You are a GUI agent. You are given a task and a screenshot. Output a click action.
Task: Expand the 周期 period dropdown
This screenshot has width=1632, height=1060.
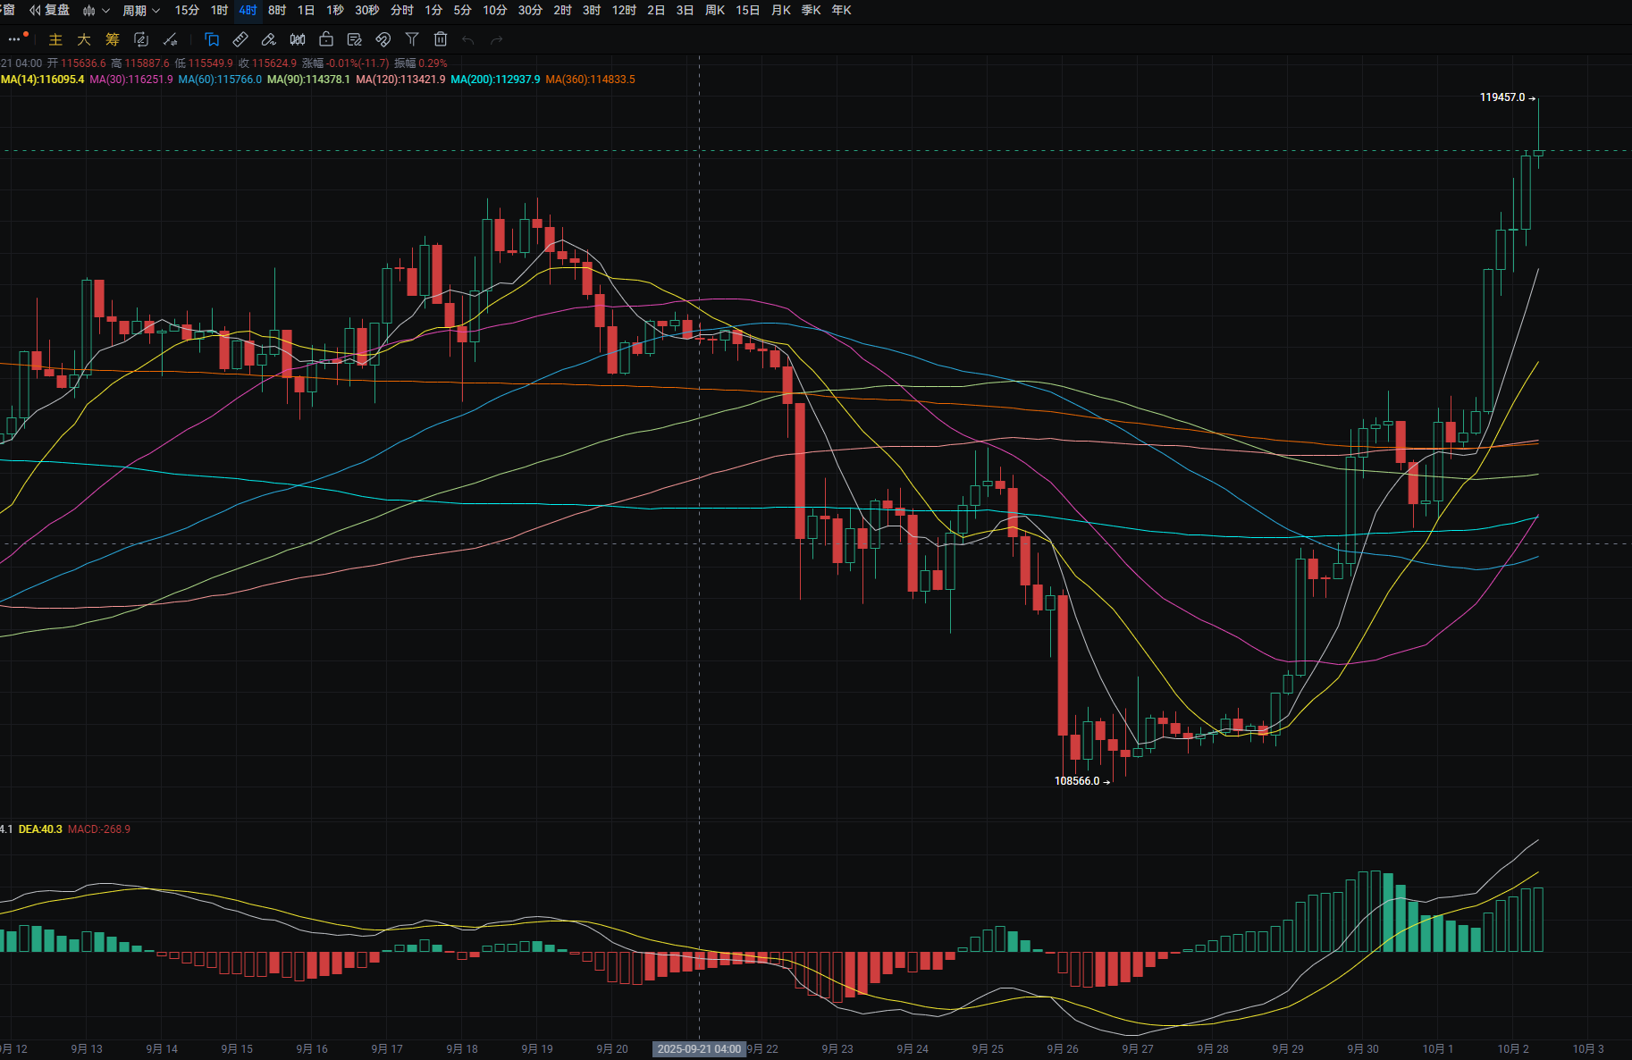(x=140, y=11)
